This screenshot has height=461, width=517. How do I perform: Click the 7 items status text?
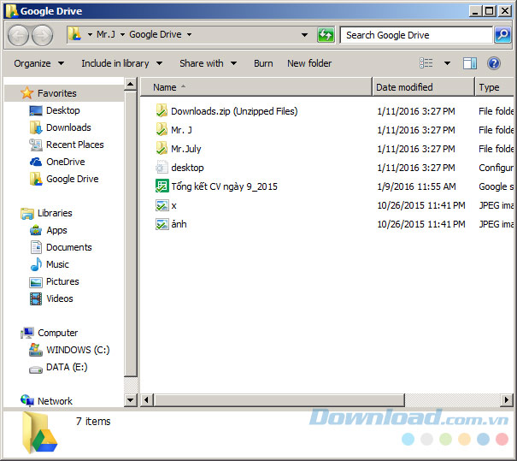point(93,422)
